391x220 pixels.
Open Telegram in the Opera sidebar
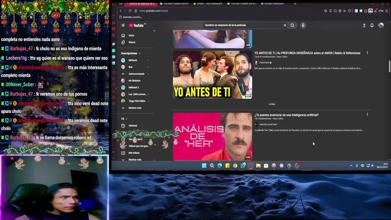click(114, 57)
